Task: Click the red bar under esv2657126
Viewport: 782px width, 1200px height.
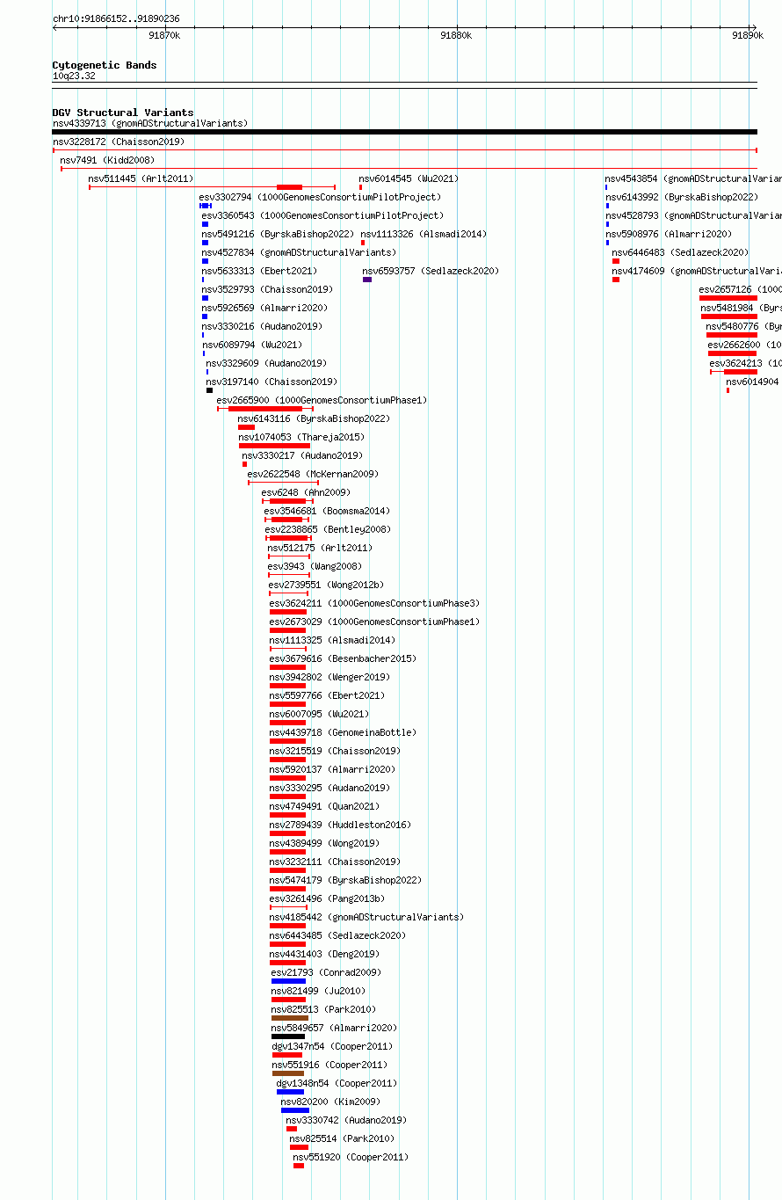Action: click(728, 298)
